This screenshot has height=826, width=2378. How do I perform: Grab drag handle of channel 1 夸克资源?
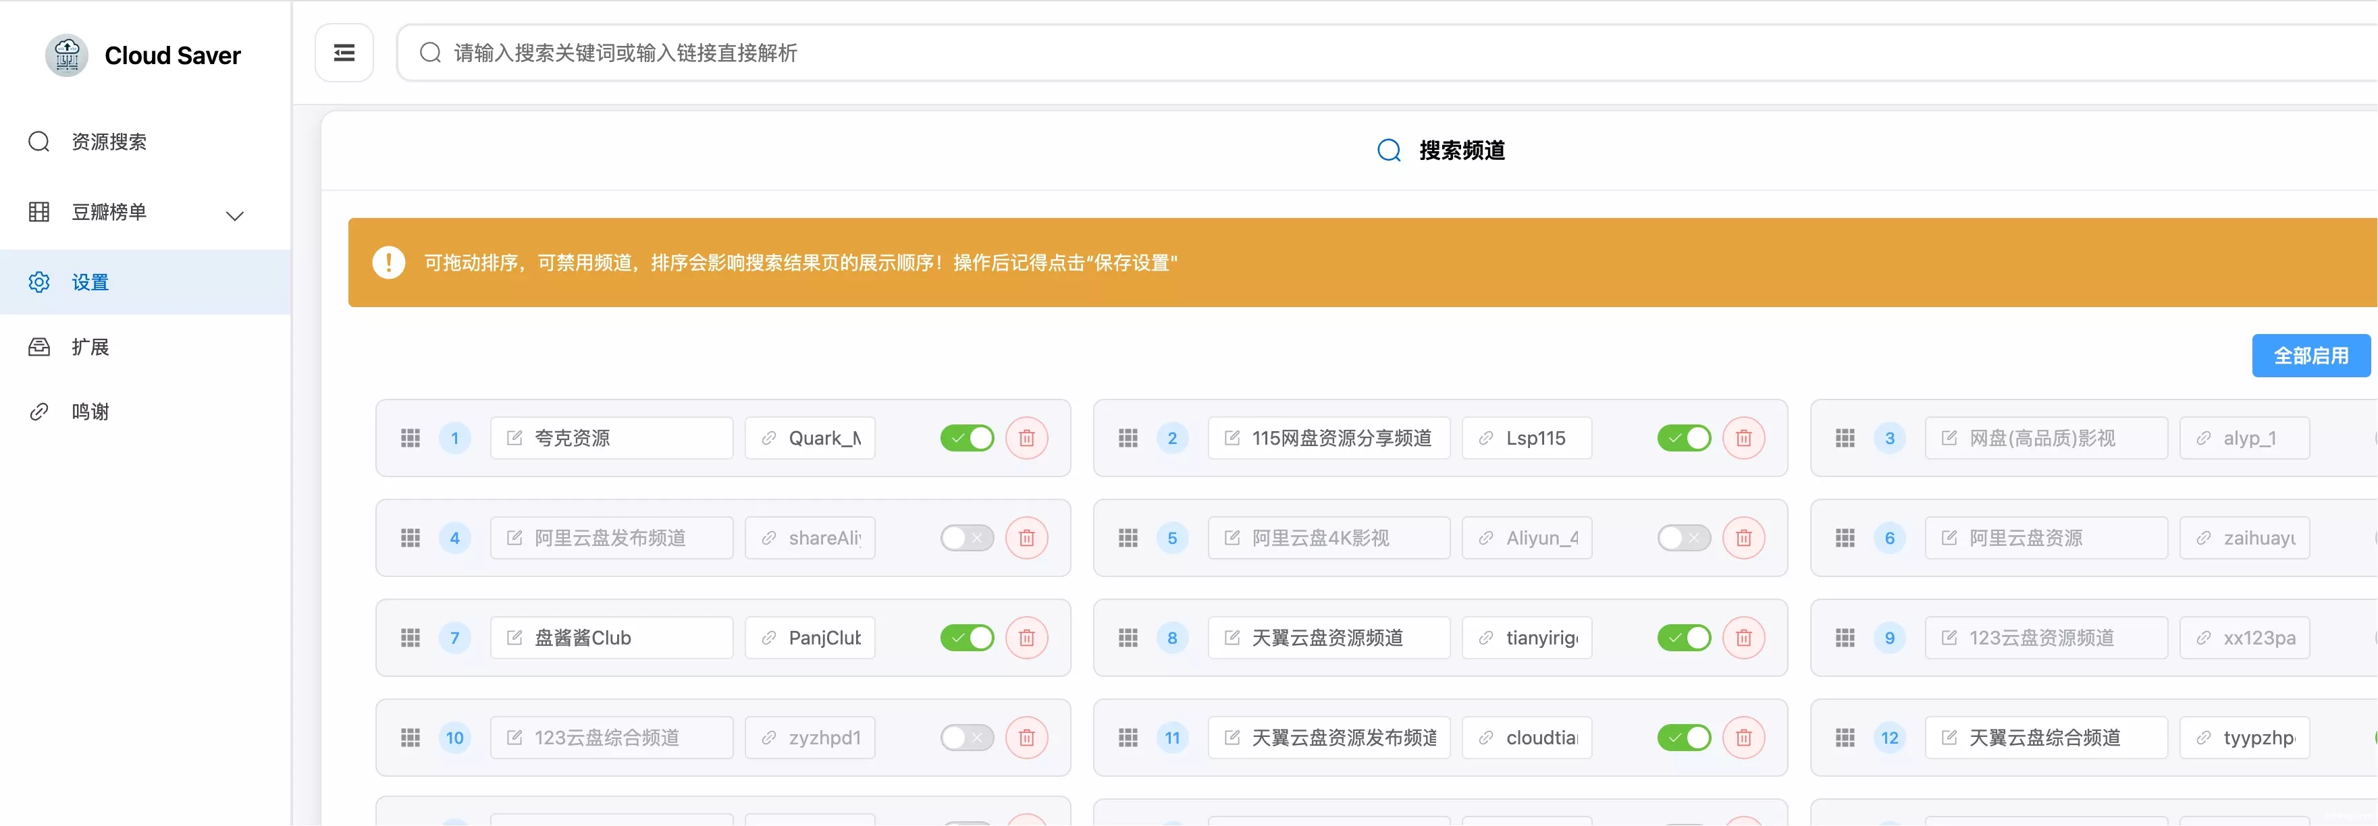411,439
